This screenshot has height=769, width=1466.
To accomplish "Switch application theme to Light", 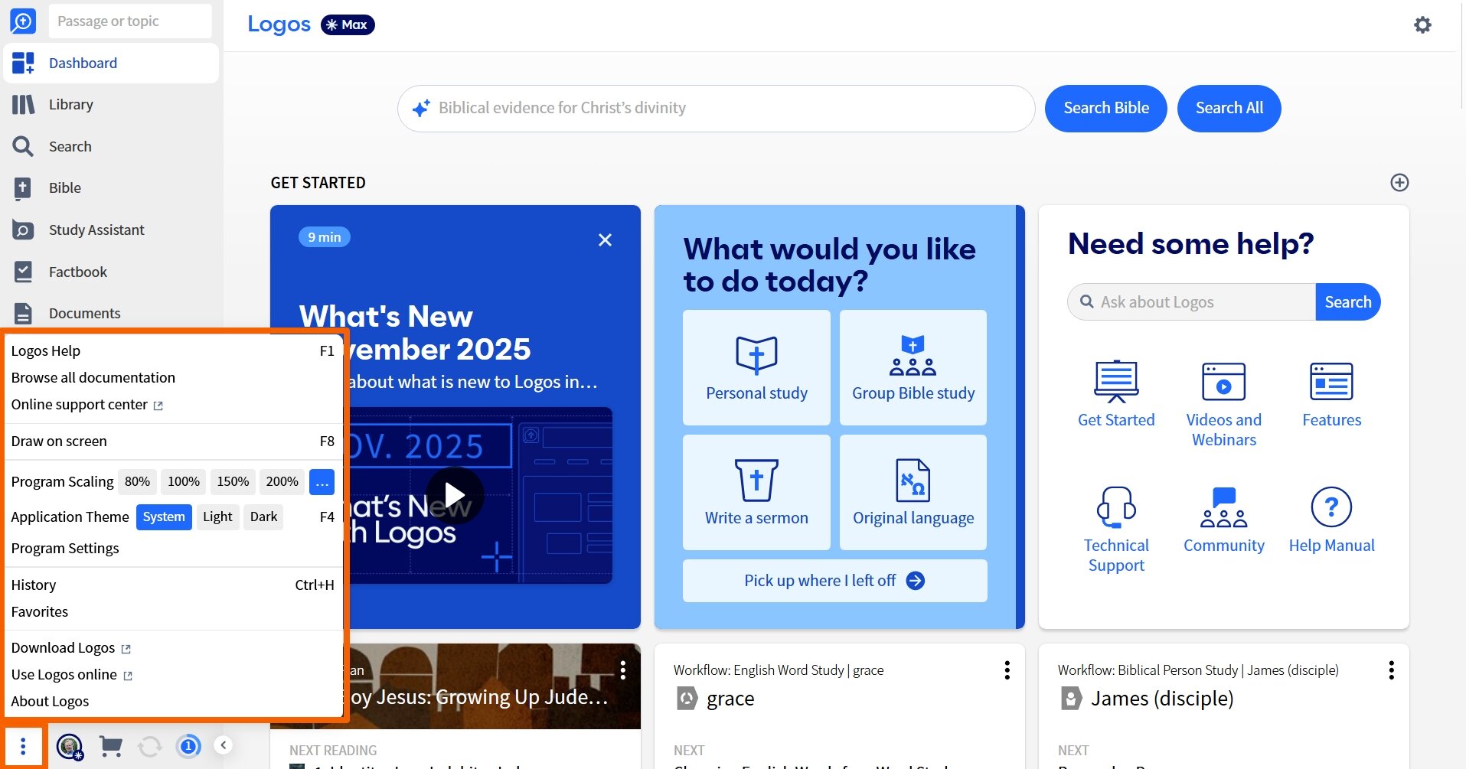I will point(217,517).
